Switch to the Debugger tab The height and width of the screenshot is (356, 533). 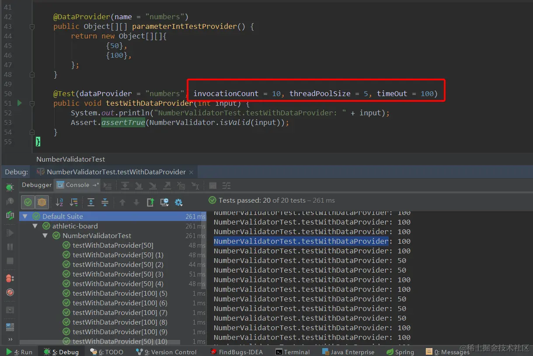click(37, 185)
